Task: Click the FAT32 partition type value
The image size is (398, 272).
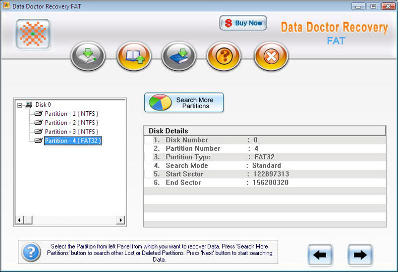Action: pos(265,157)
